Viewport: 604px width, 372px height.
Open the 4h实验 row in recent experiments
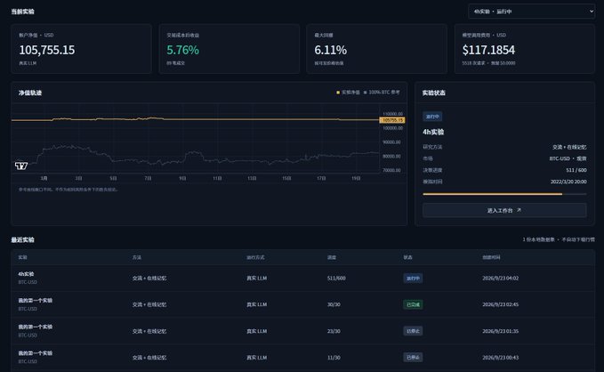coord(302,278)
